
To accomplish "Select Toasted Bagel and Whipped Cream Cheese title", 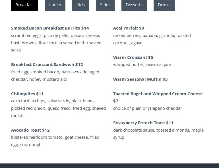I will pyautogui.click(x=158, y=94).
